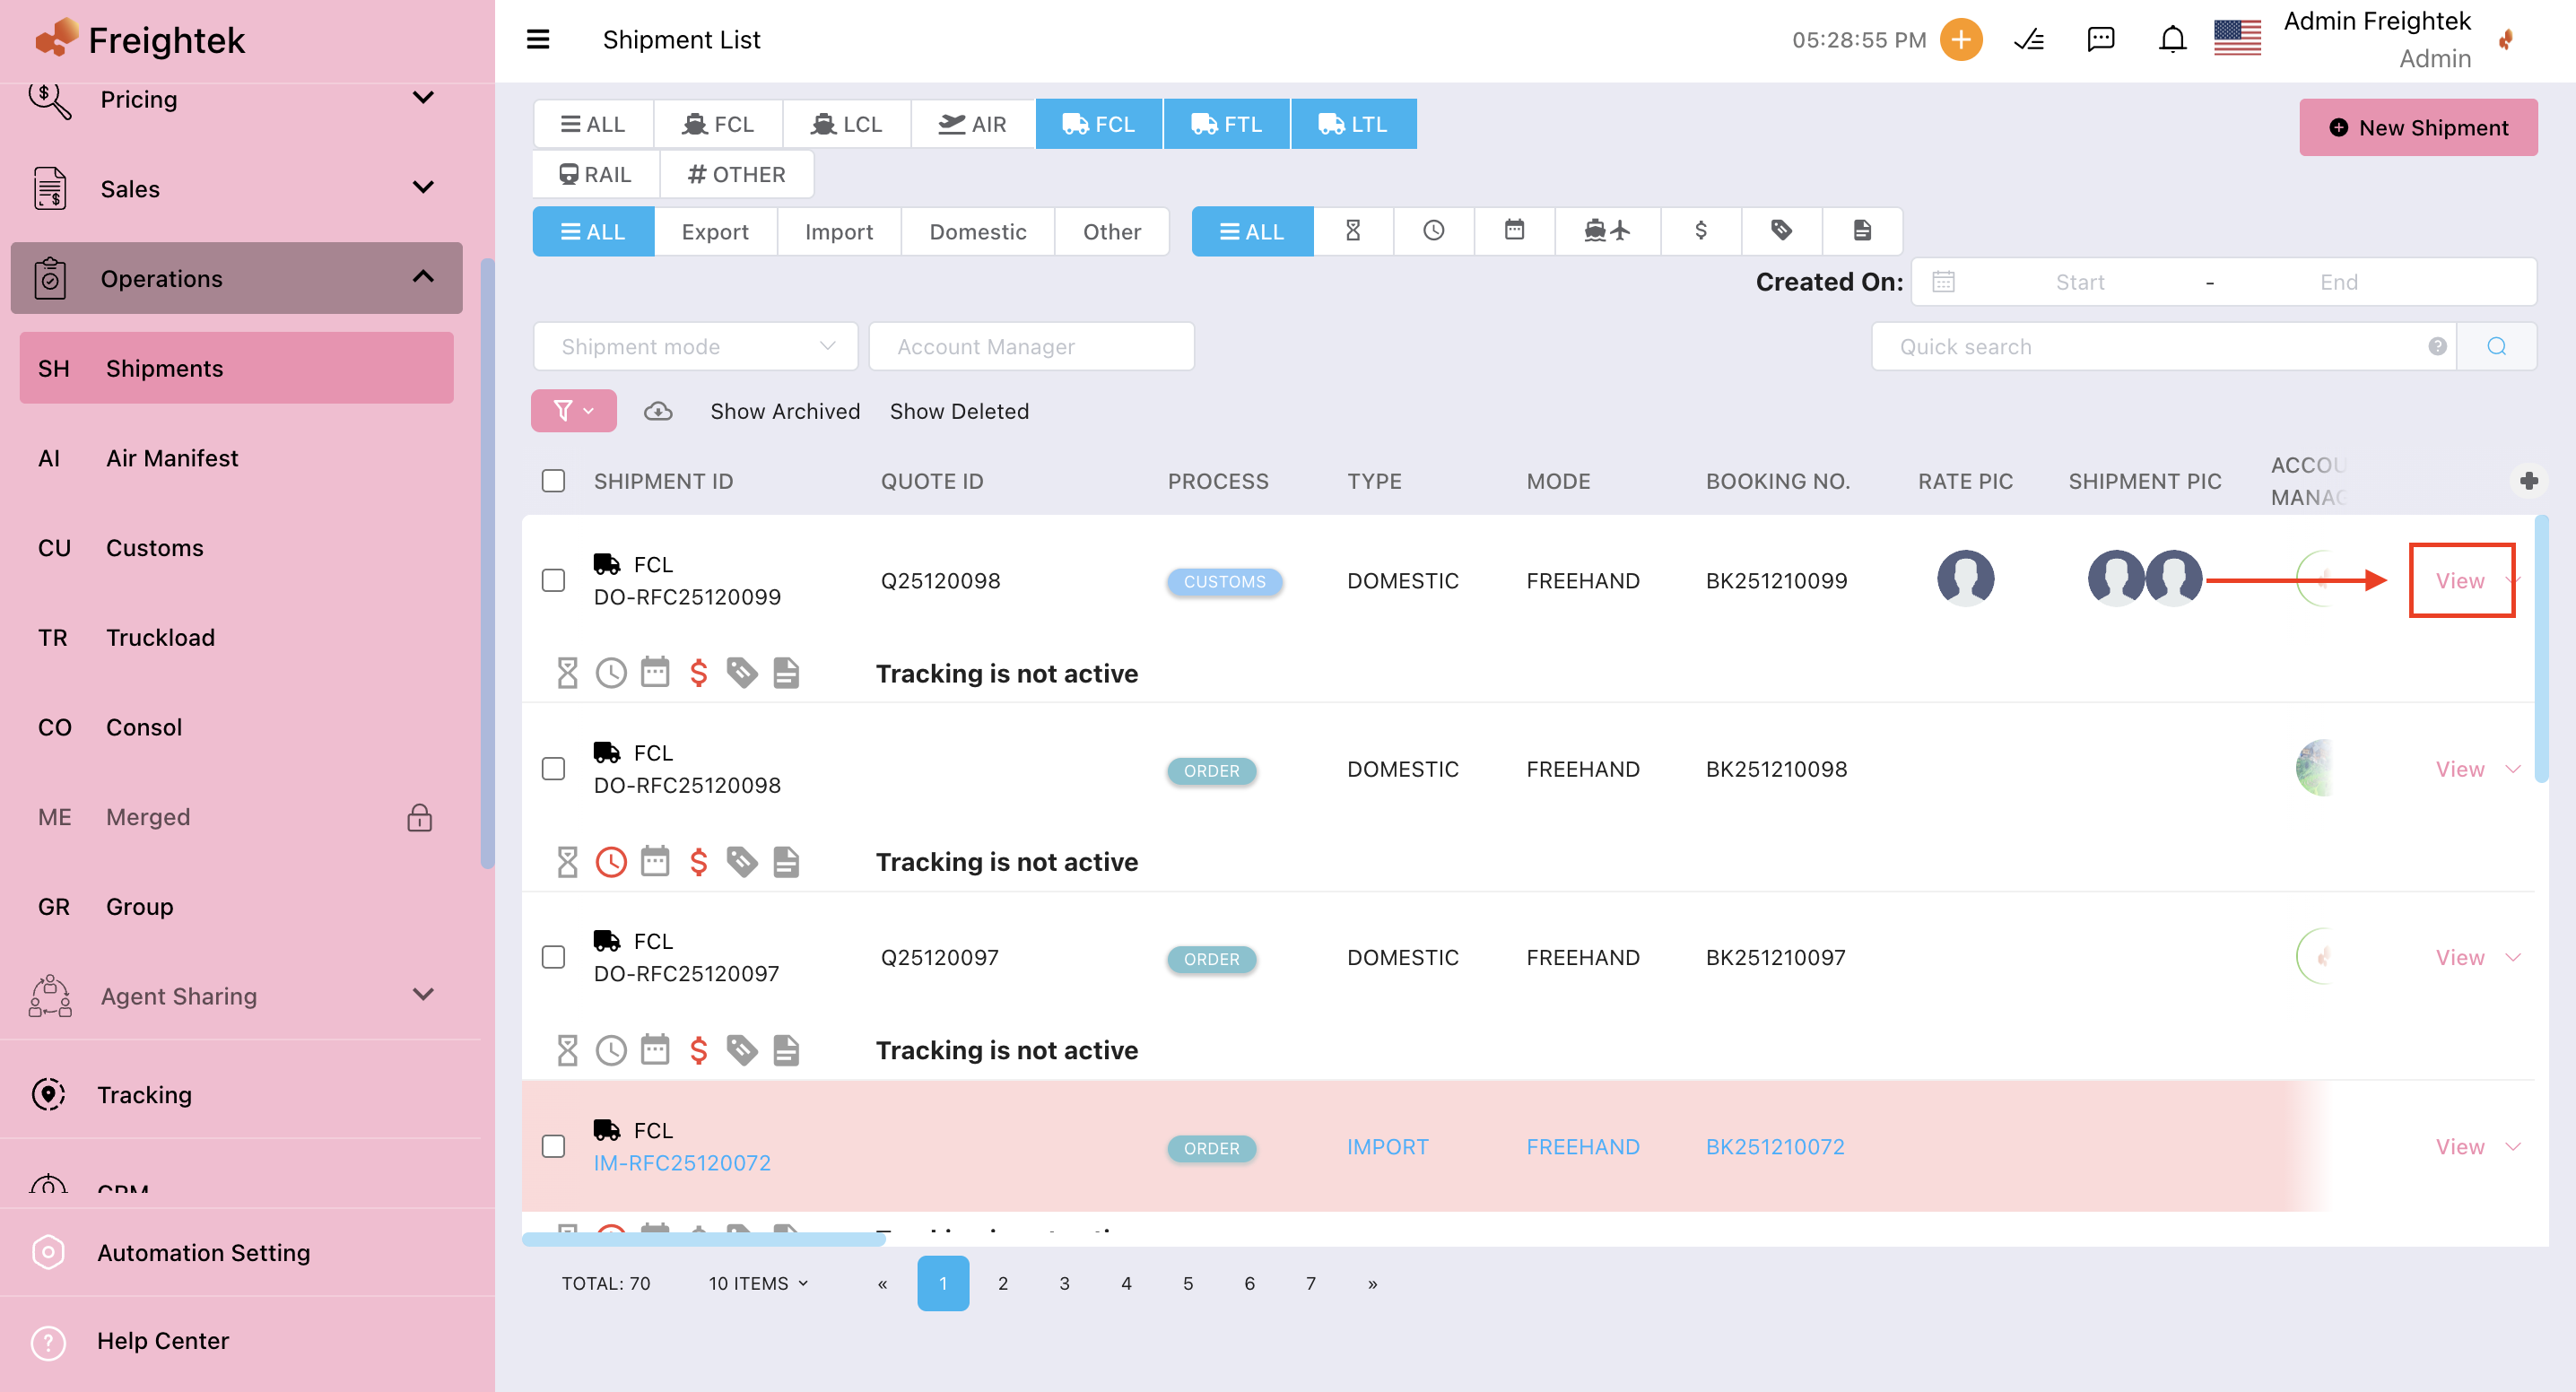This screenshot has height=1392, width=2576.
Task: Open the notifications bell
Action: pyautogui.click(x=2172, y=40)
